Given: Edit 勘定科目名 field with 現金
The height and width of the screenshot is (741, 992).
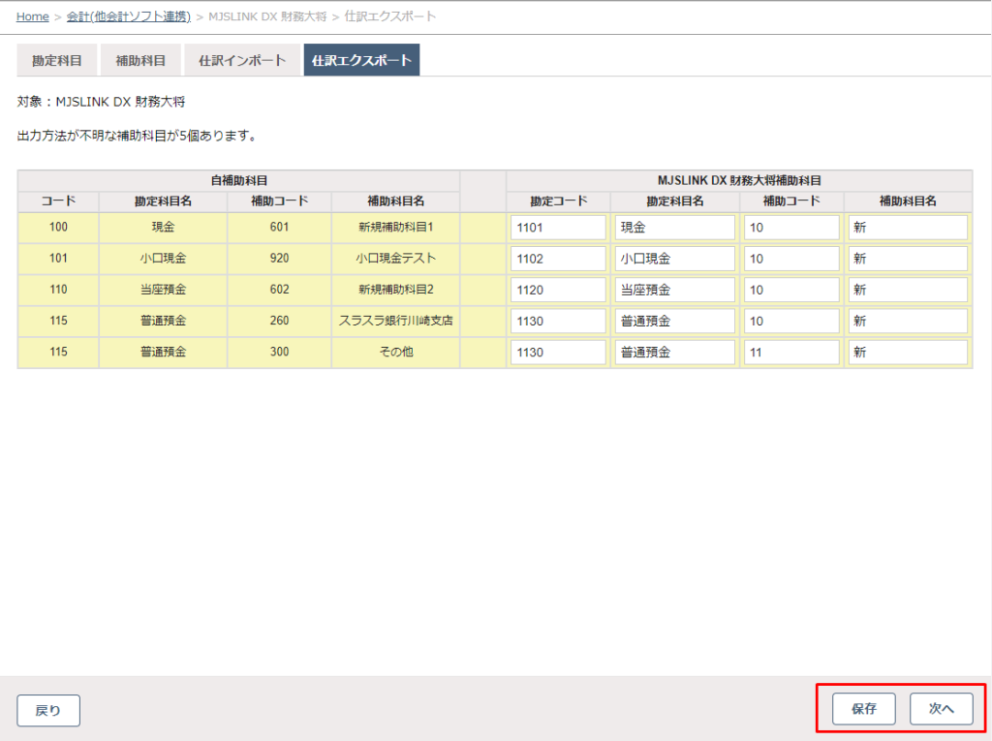Looking at the screenshot, I should (674, 228).
